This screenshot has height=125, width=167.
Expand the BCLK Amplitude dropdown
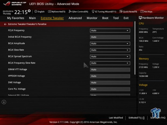click(x=110, y=44)
